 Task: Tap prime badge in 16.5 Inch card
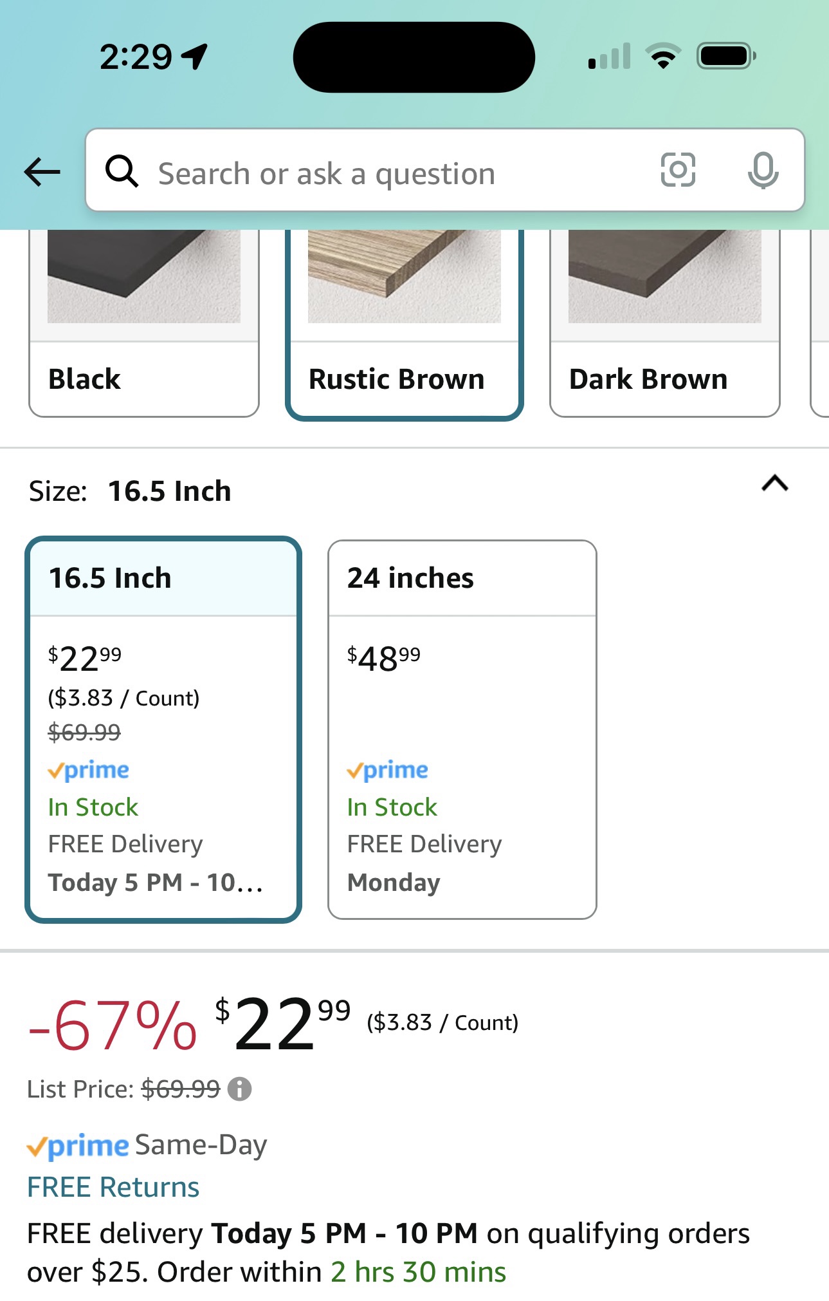89,770
